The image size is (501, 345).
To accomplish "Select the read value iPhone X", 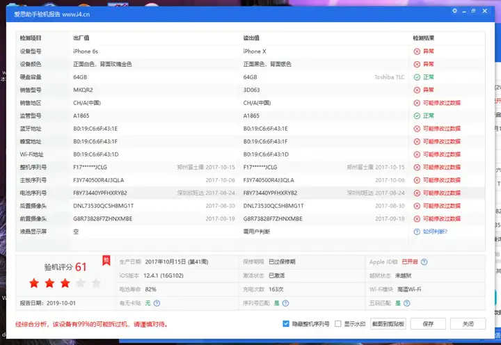I will pos(255,51).
